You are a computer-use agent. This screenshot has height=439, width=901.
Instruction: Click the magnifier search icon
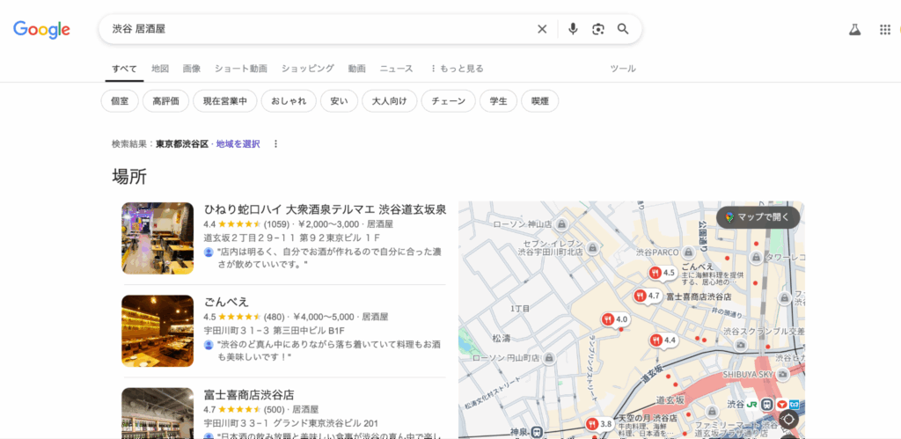(x=624, y=29)
